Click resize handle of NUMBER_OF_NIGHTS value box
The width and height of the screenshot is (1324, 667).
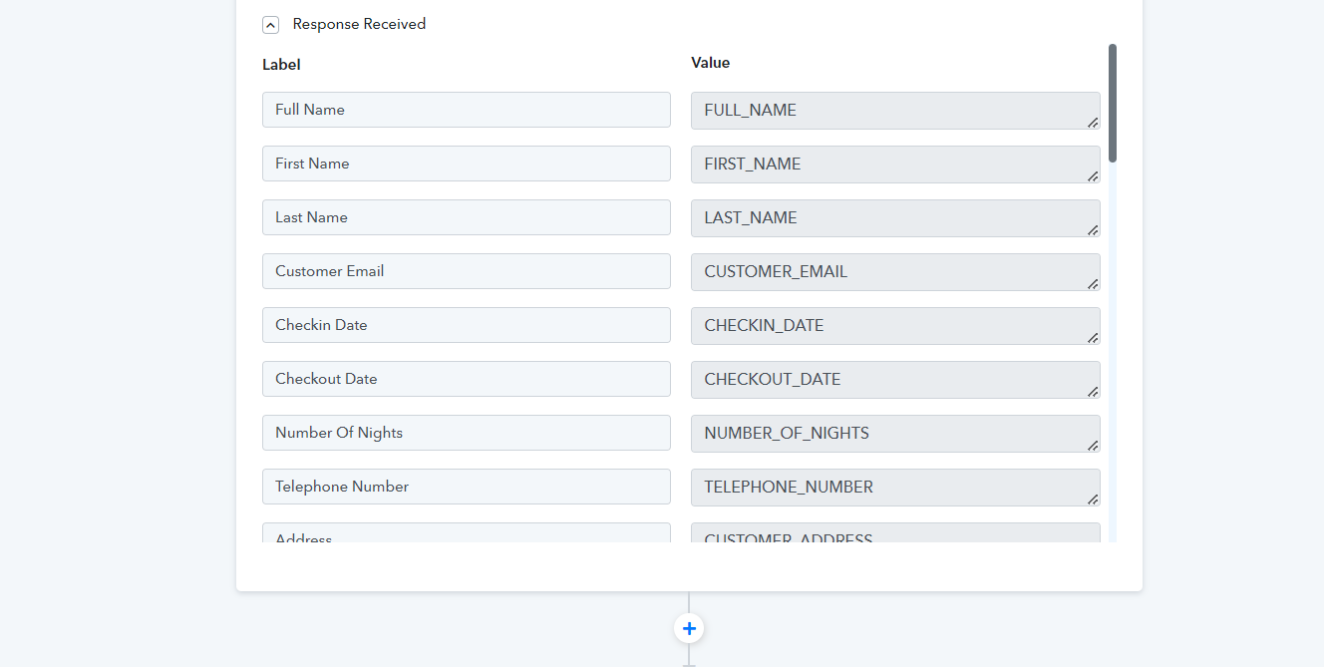[x=1093, y=446]
